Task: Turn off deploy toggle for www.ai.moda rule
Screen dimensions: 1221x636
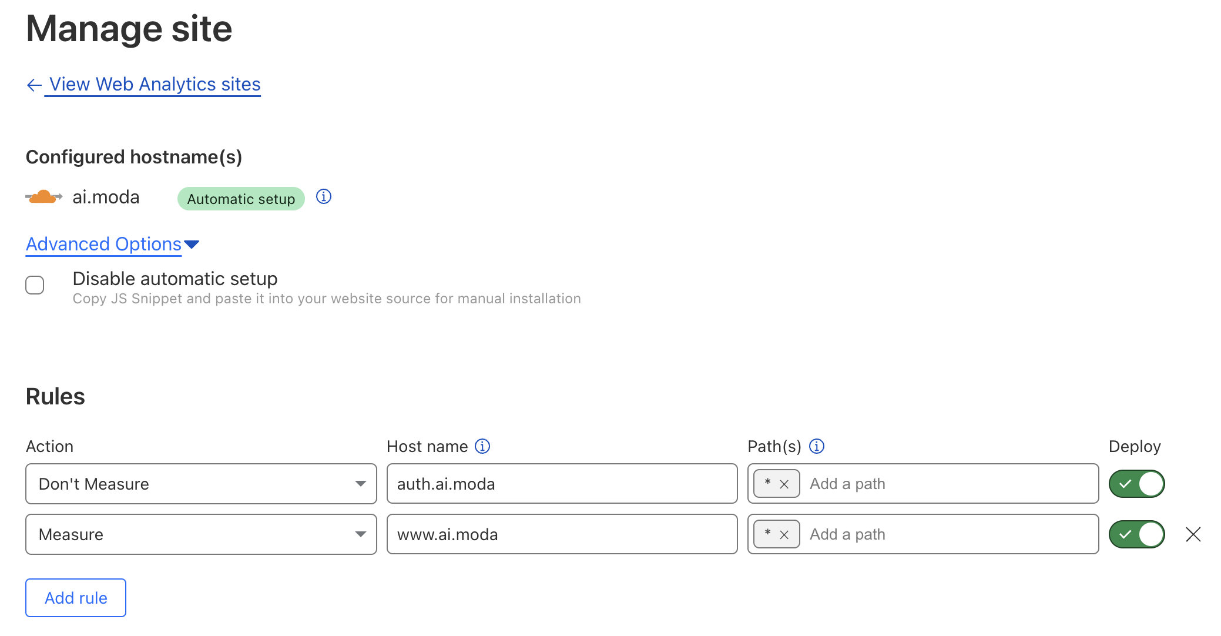Action: 1136,534
